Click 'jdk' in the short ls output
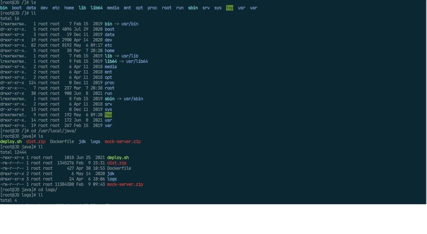Viewport: 427px width, 234px height. click(x=82, y=142)
